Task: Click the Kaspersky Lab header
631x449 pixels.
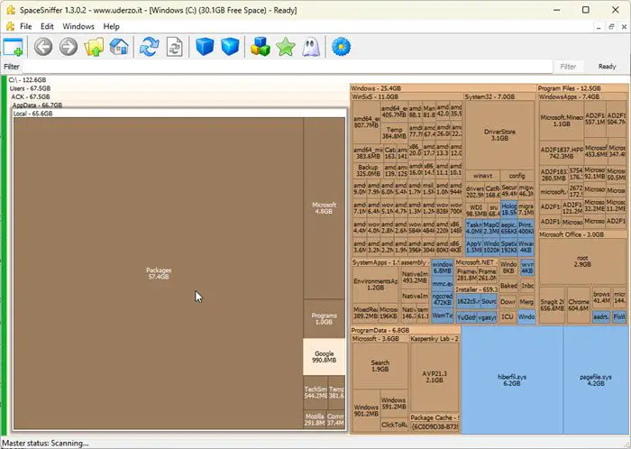Action: pyautogui.click(x=434, y=339)
